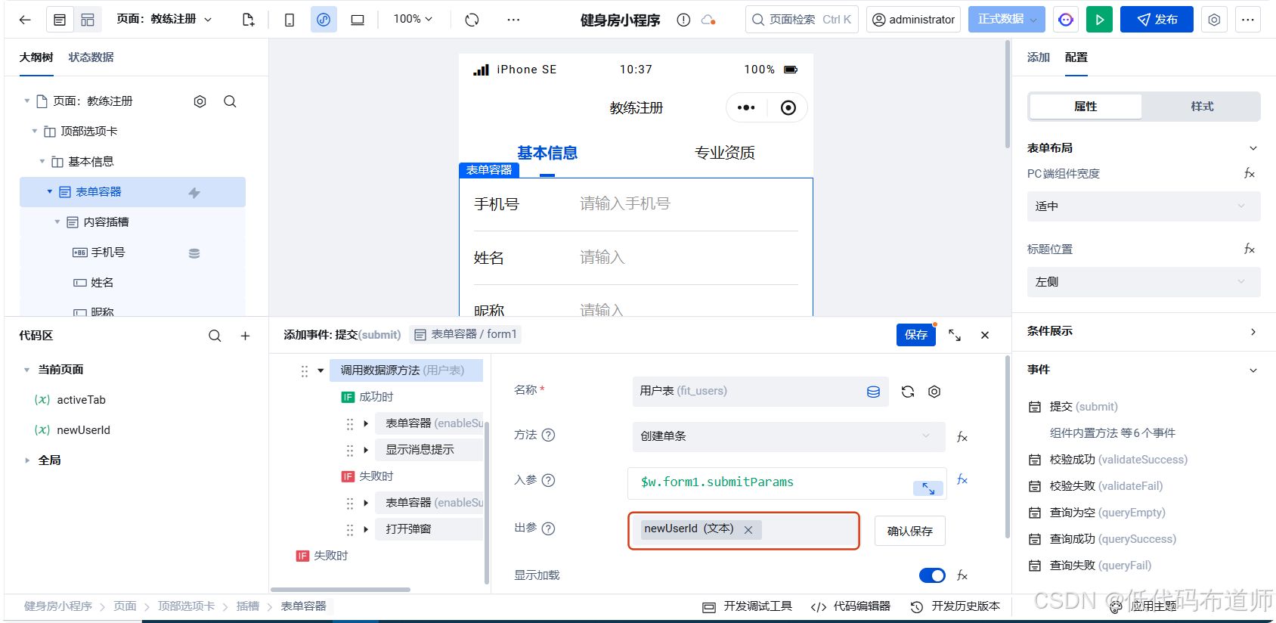The image size is (1276, 623).
Task: Click the fx expression icon for 入参
Action: (962, 479)
